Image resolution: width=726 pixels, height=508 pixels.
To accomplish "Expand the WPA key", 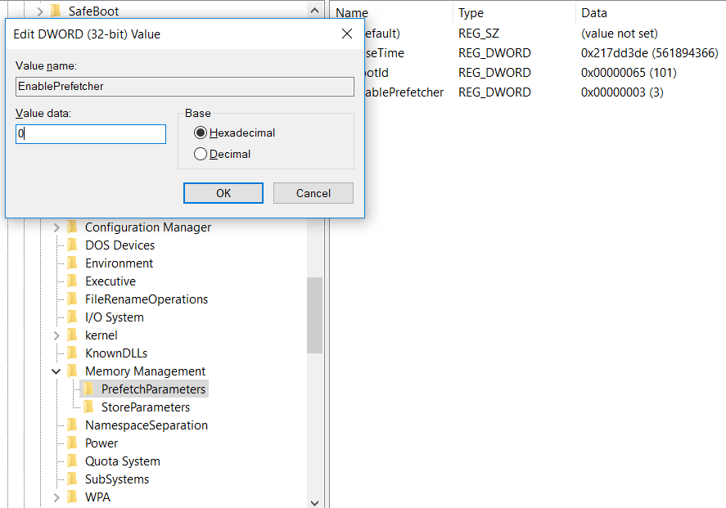I will point(56,497).
